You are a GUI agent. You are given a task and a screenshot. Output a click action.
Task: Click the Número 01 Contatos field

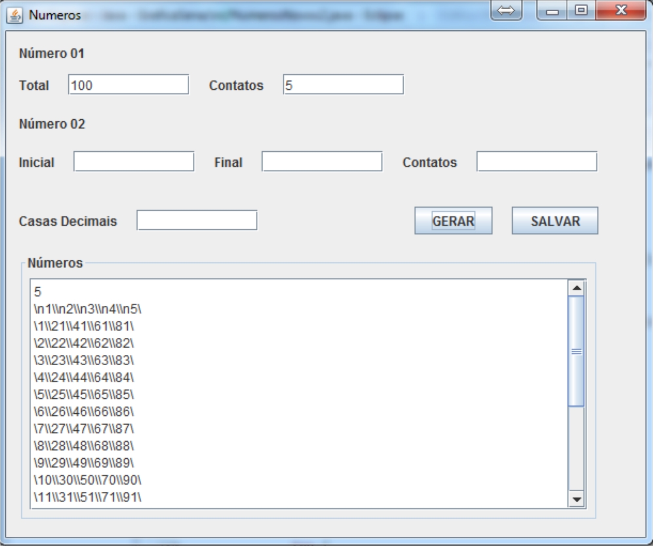point(343,85)
